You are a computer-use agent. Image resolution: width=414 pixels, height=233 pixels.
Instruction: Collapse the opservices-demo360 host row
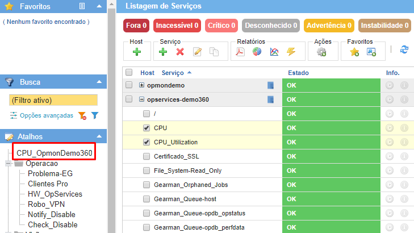click(141, 99)
